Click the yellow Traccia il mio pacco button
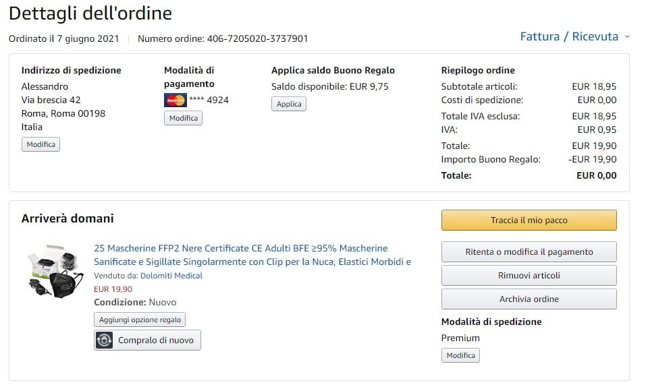Image resolution: width=648 pixels, height=389 pixels. click(x=529, y=220)
